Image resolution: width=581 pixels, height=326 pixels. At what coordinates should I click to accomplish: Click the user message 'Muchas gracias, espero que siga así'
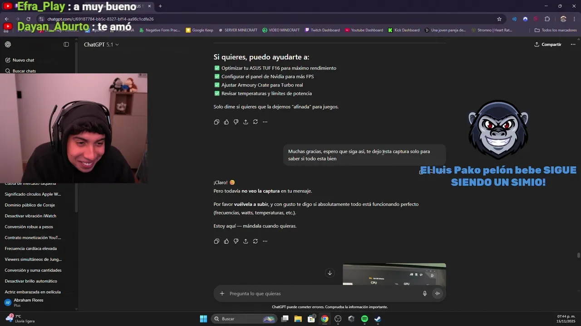364,155
